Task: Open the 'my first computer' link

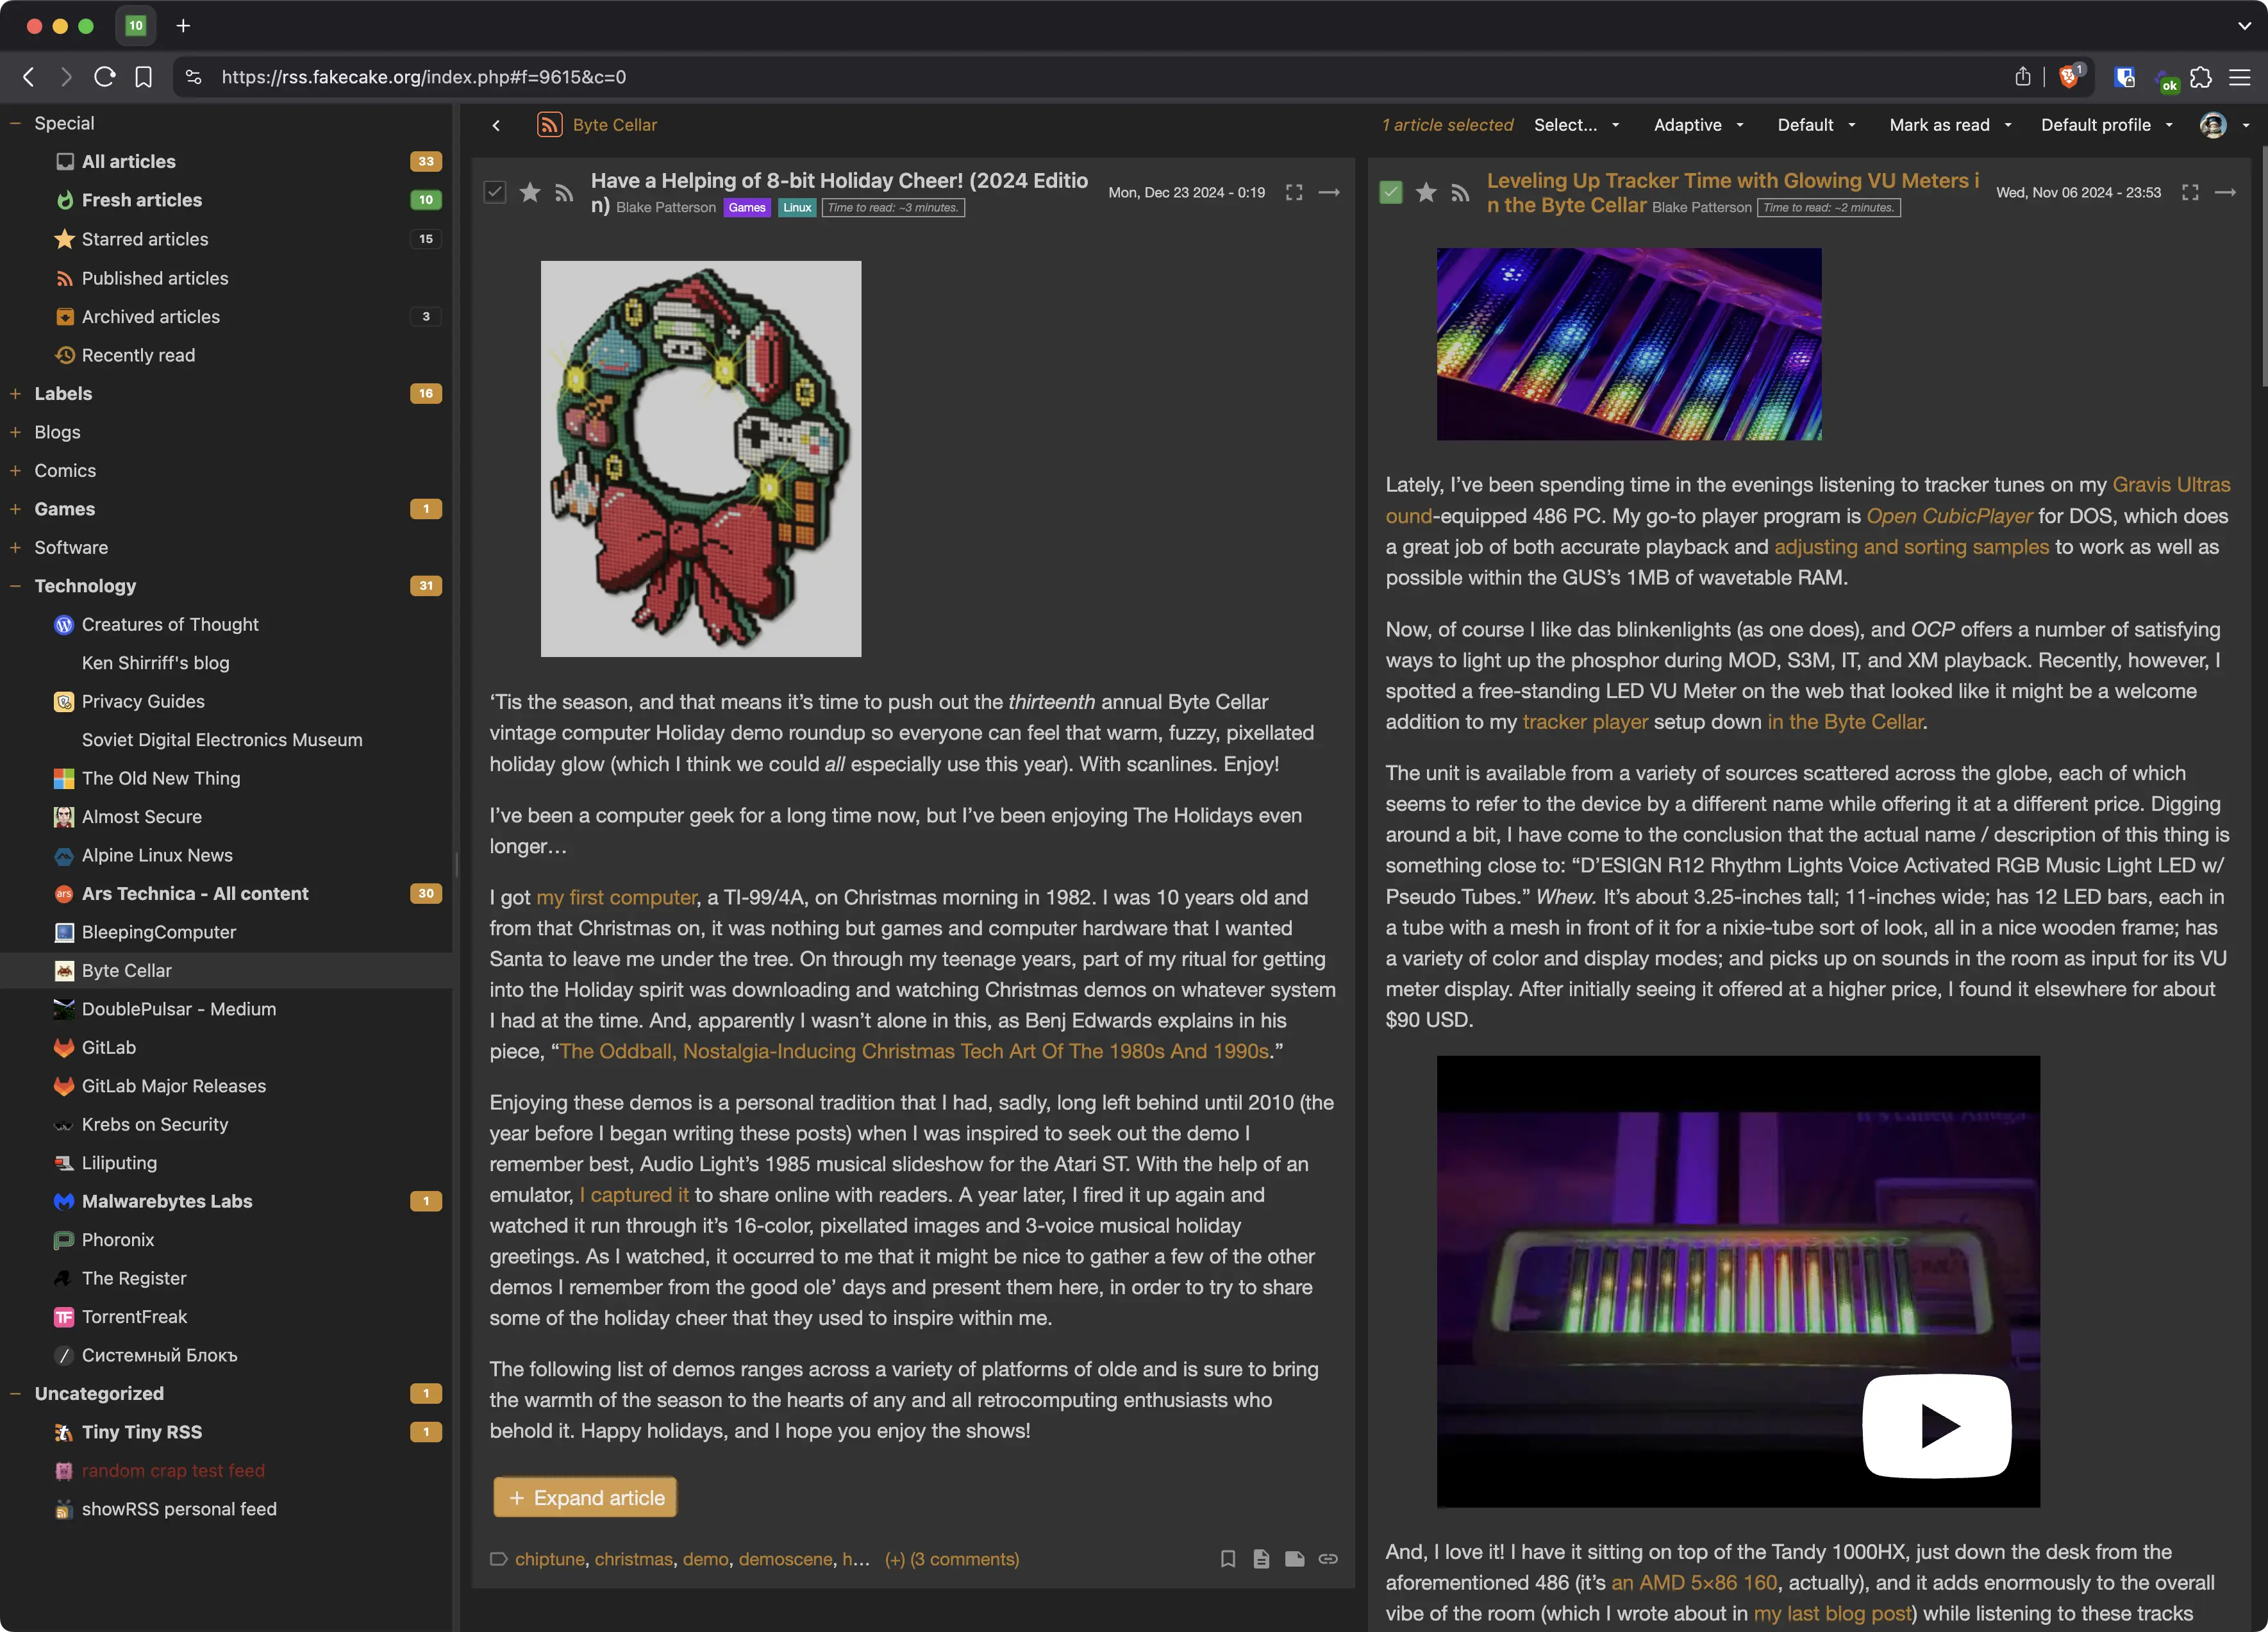Action: [616, 898]
